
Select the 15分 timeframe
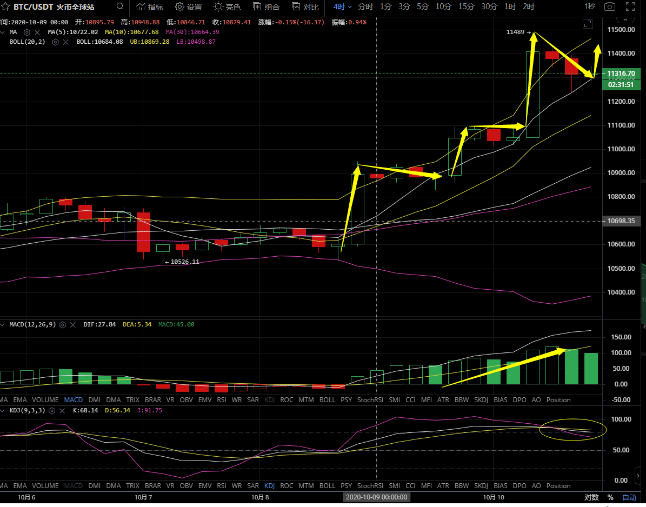[465, 7]
